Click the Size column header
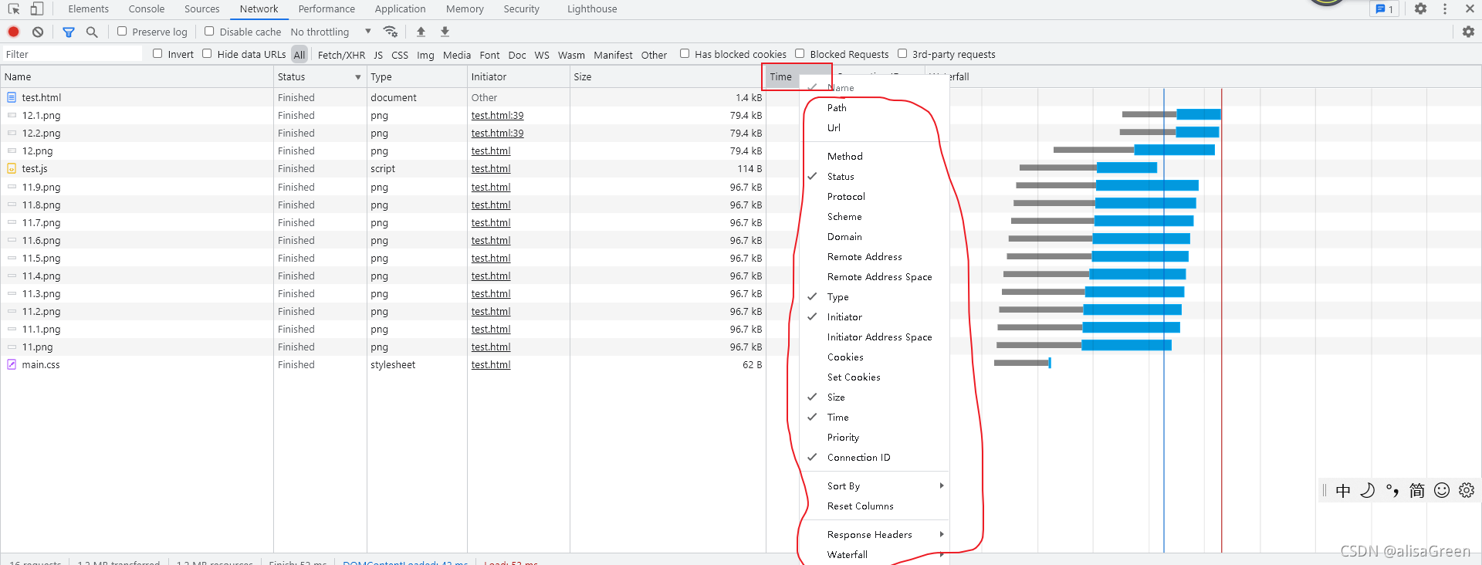 [668, 77]
